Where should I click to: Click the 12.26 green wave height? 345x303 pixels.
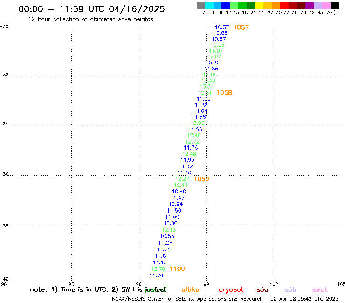(x=217, y=45)
